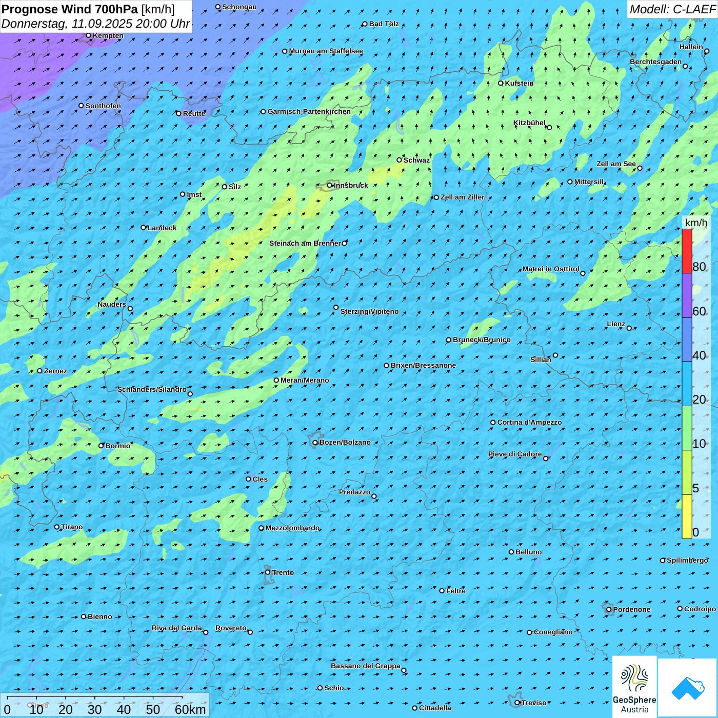Image resolution: width=718 pixels, height=718 pixels.
Task: Click the Meran/Merano label
Action: coord(305,380)
